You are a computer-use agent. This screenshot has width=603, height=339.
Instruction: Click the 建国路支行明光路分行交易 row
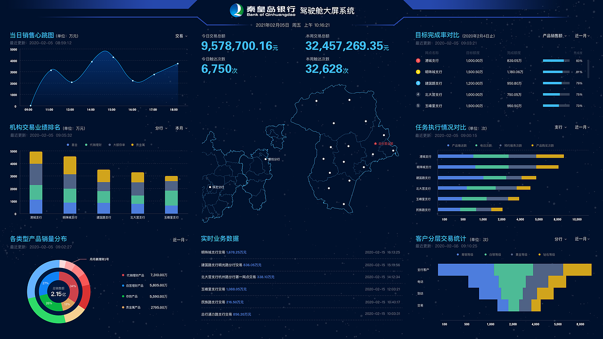point(301,265)
